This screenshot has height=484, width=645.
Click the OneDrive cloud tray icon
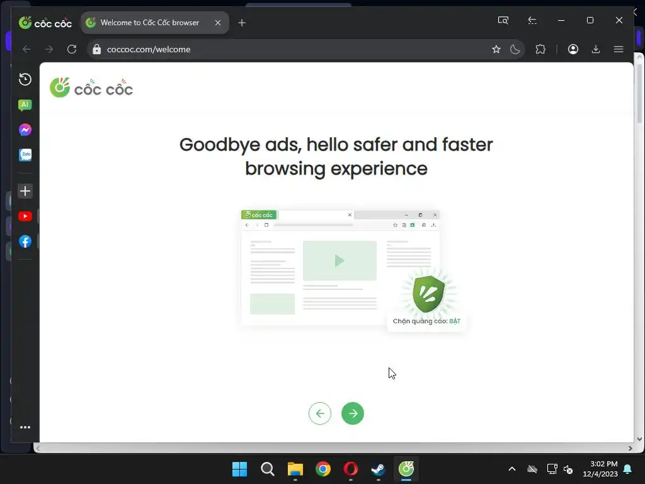coord(532,469)
